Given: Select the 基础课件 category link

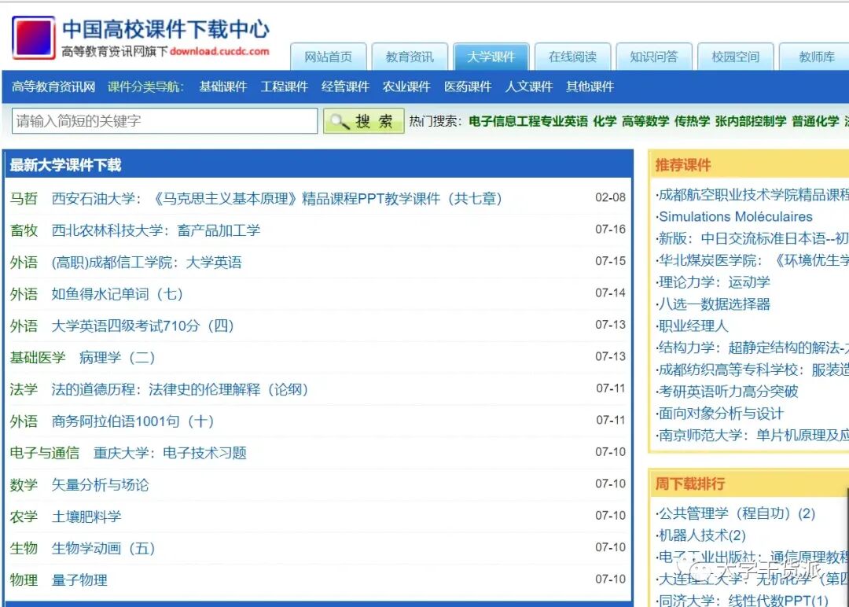Looking at the screenshot, I should [x=222, y=86].
